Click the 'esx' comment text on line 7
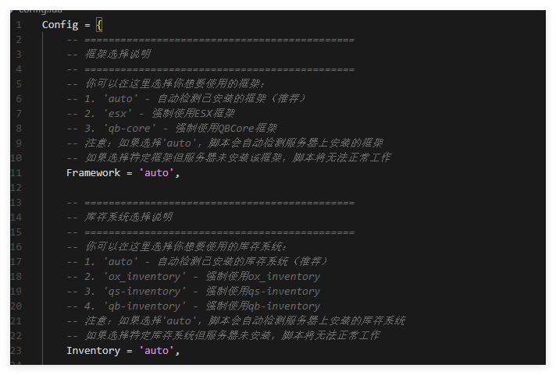The image size is (556, 375). 116,113
